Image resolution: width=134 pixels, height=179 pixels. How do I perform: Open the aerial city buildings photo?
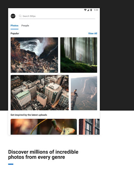click(x=40, y=93)
